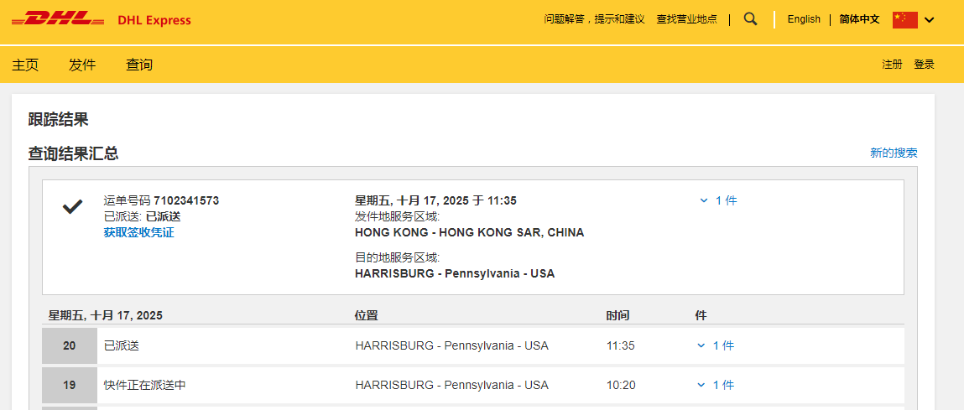
Task: Click 获取签收凭证 proof of delivery link
Action: coord(138,232)
